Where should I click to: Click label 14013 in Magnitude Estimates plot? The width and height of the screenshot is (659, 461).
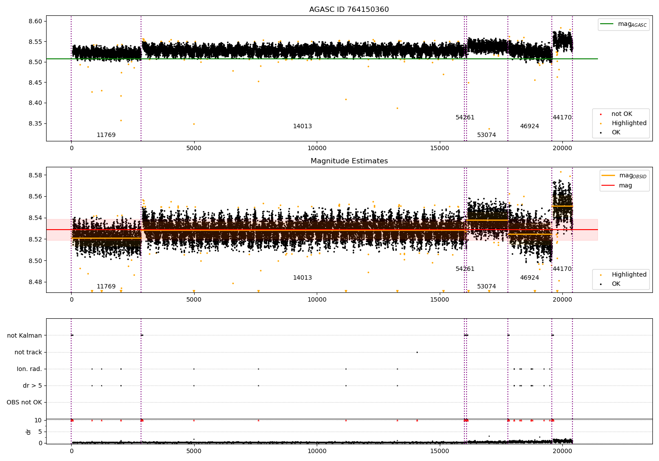coord(302,278)
